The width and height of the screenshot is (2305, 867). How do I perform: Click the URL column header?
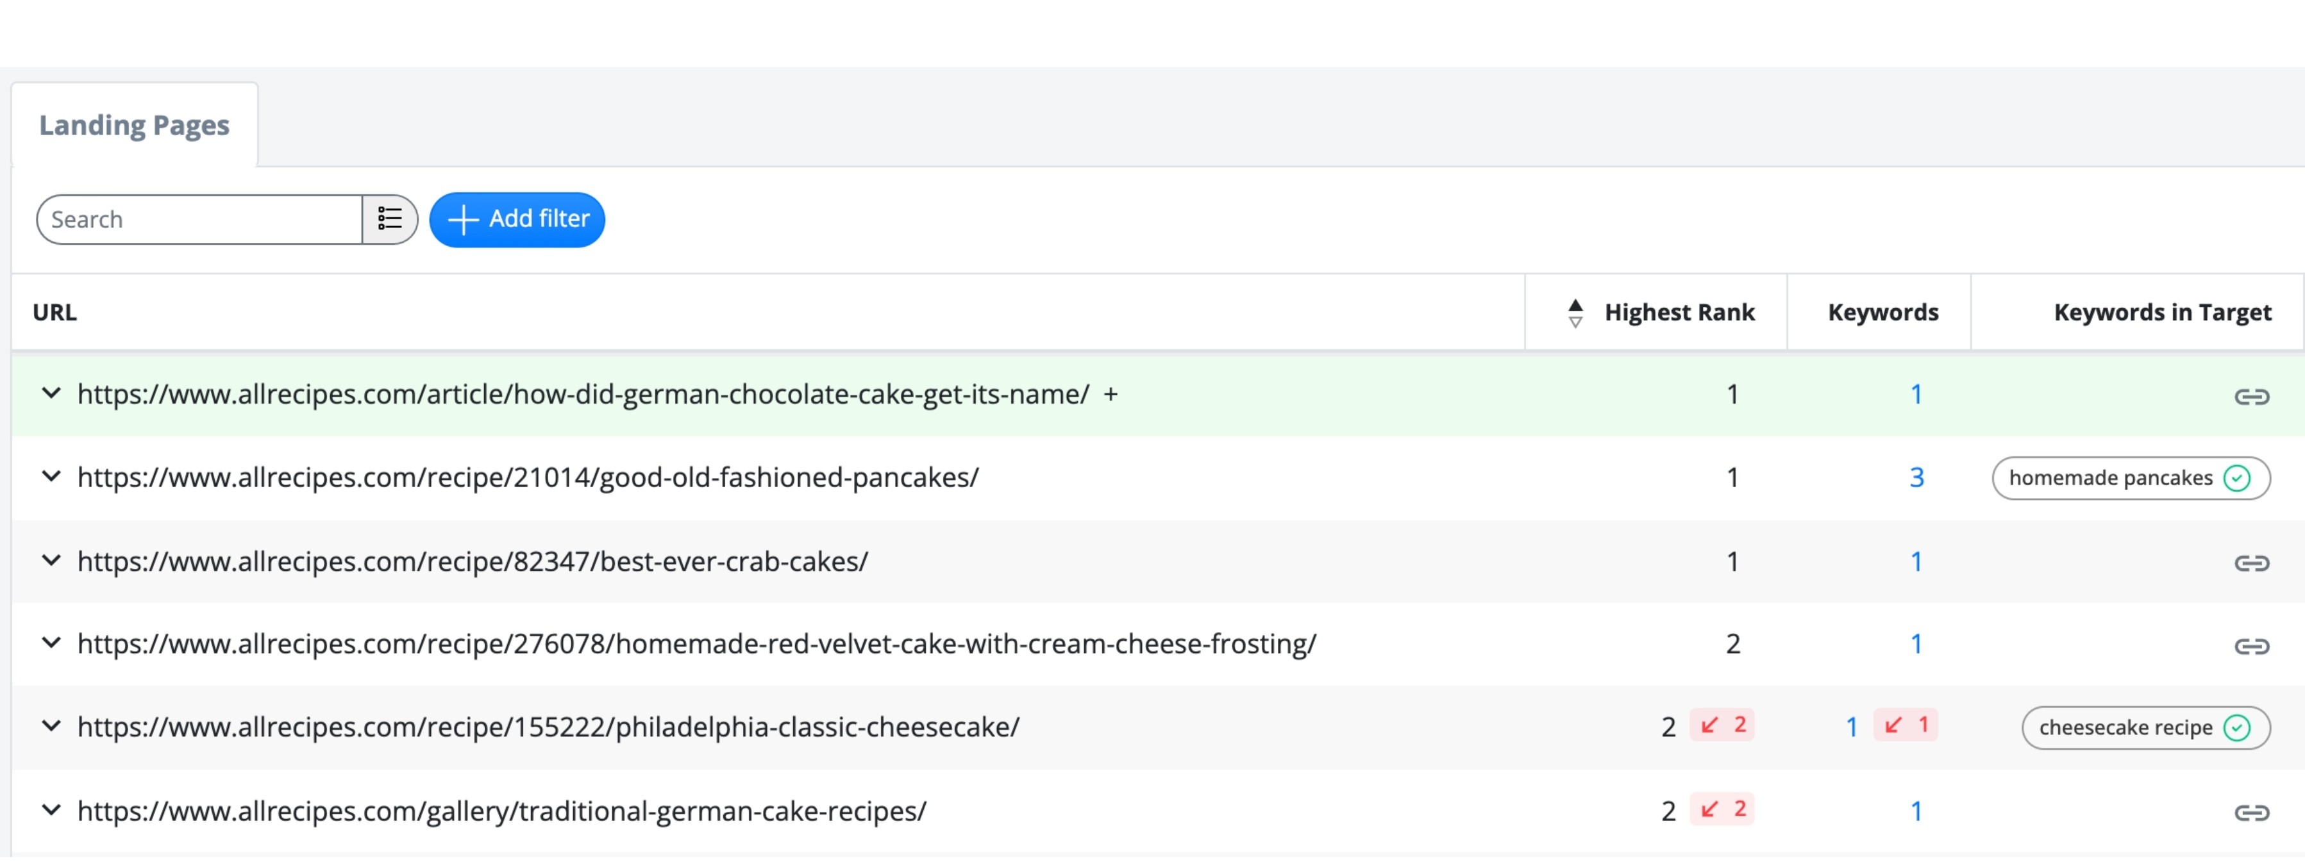[54, 313]
